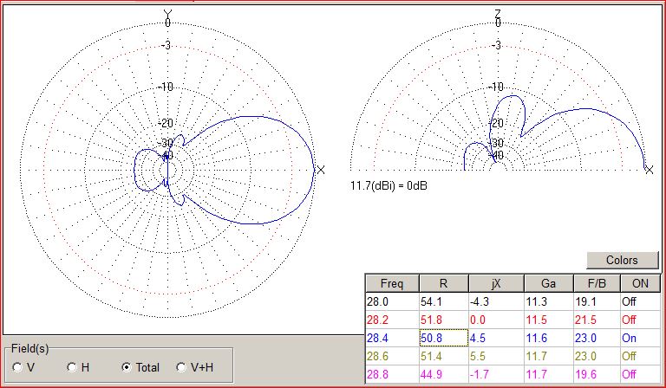666x388 pixels.
Task: Click the Ga column header
Action: pos(548,283)
